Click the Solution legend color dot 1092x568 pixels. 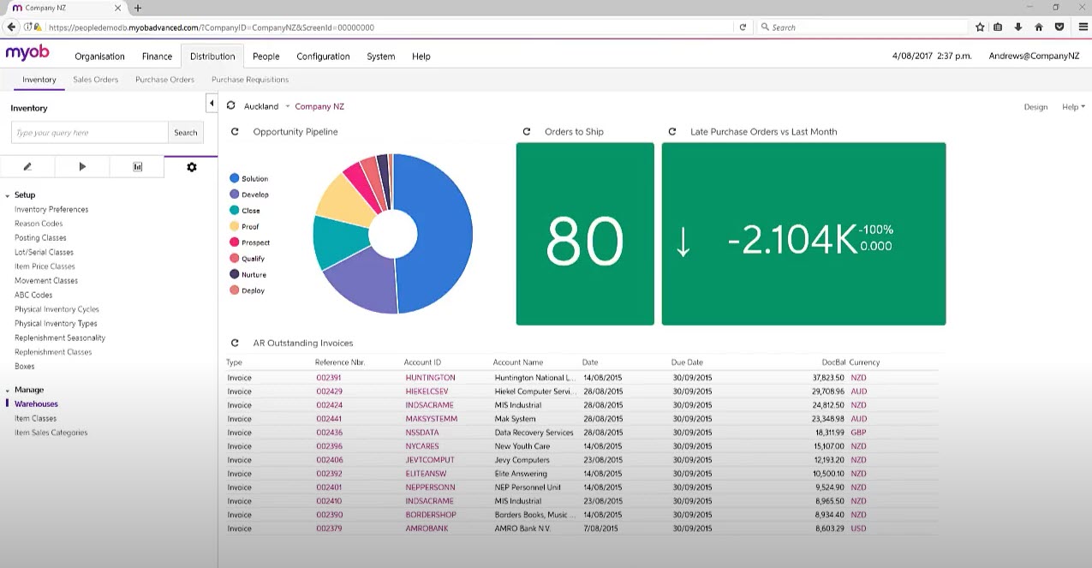[234, 178]
